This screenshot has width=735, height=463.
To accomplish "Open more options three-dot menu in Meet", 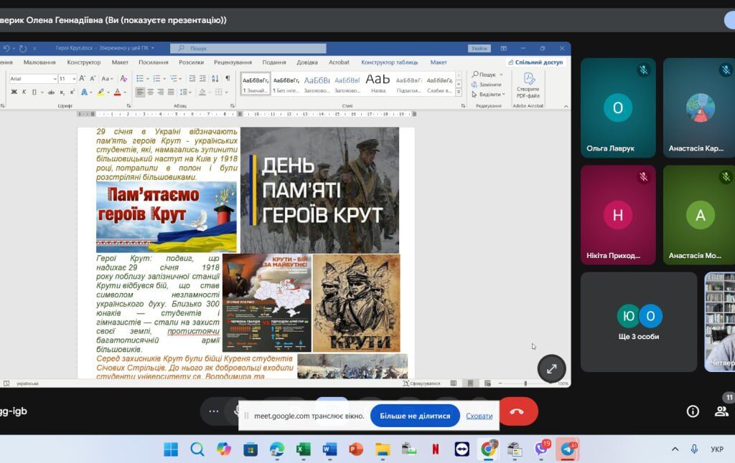I will point(213,411).
